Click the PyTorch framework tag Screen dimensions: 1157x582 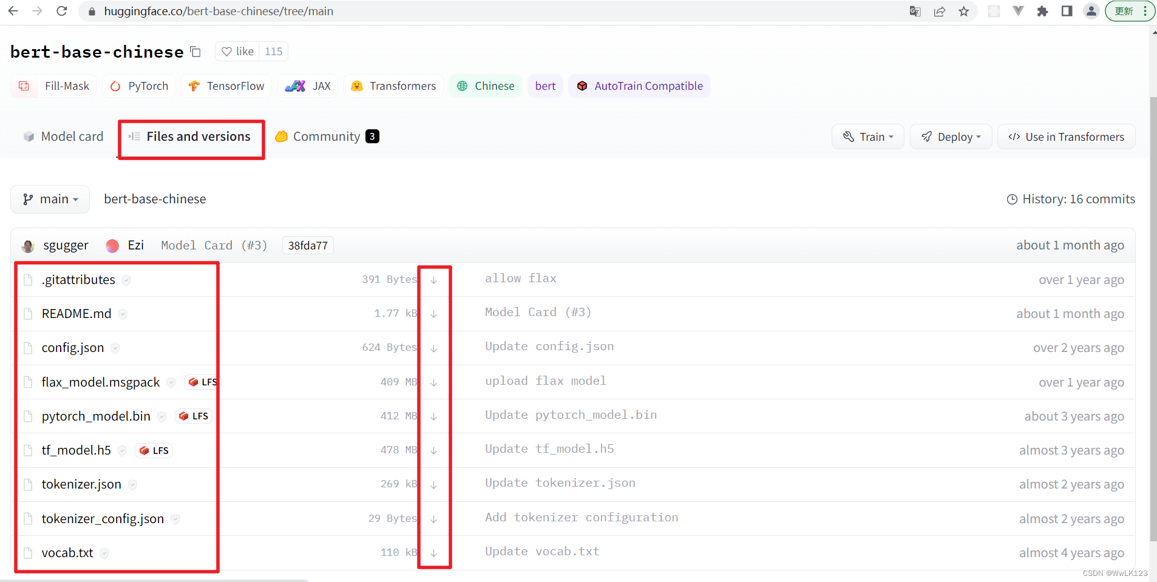(139, 86)
